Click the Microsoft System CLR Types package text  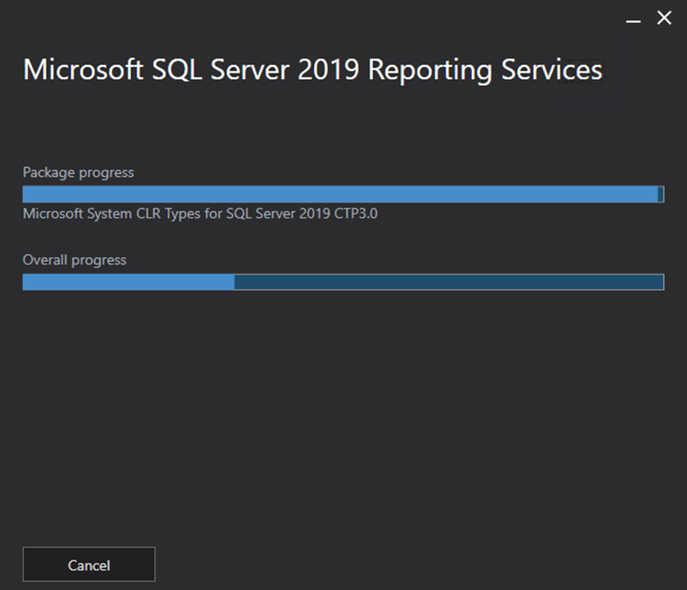coord(200,214)
